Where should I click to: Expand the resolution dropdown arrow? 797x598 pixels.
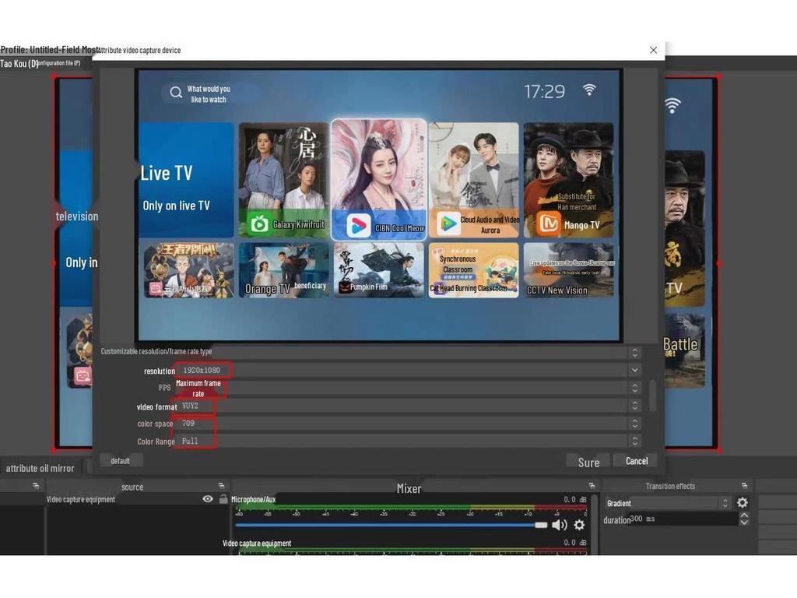[x=634, y=370]
